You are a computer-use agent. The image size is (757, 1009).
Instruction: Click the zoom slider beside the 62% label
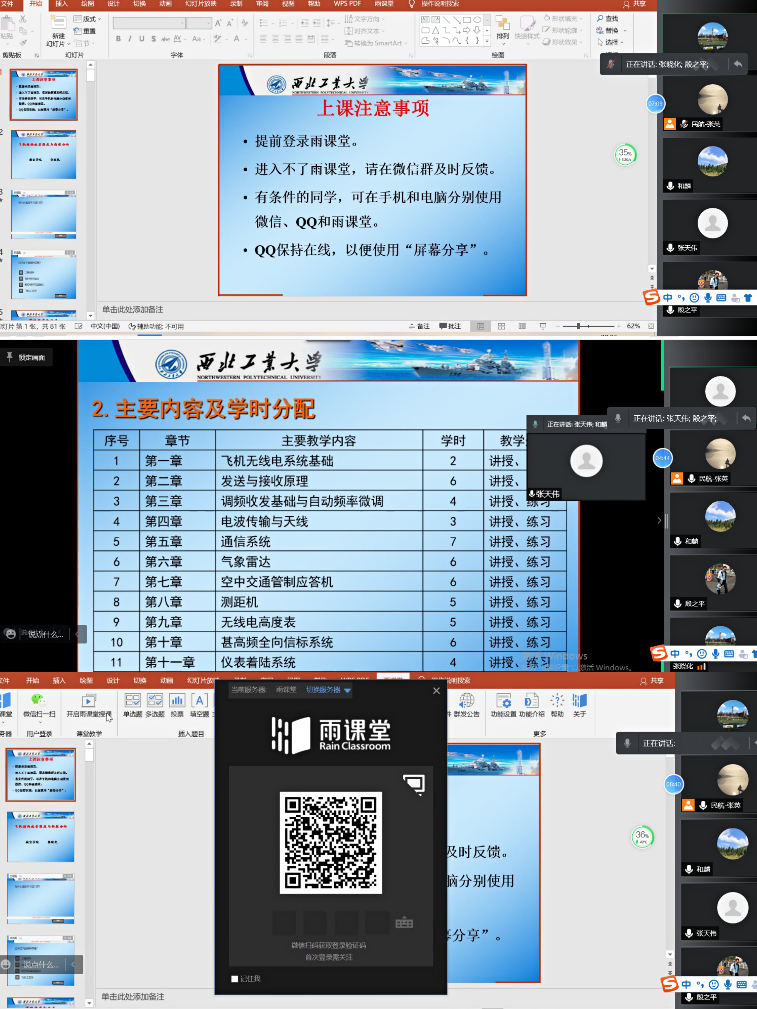578,326
